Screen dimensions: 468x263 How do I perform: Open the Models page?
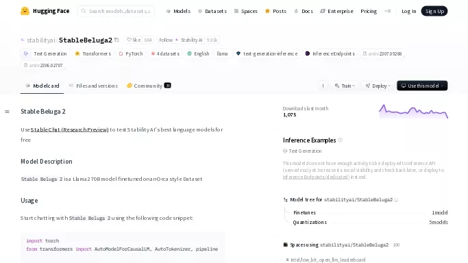[178, 11]
